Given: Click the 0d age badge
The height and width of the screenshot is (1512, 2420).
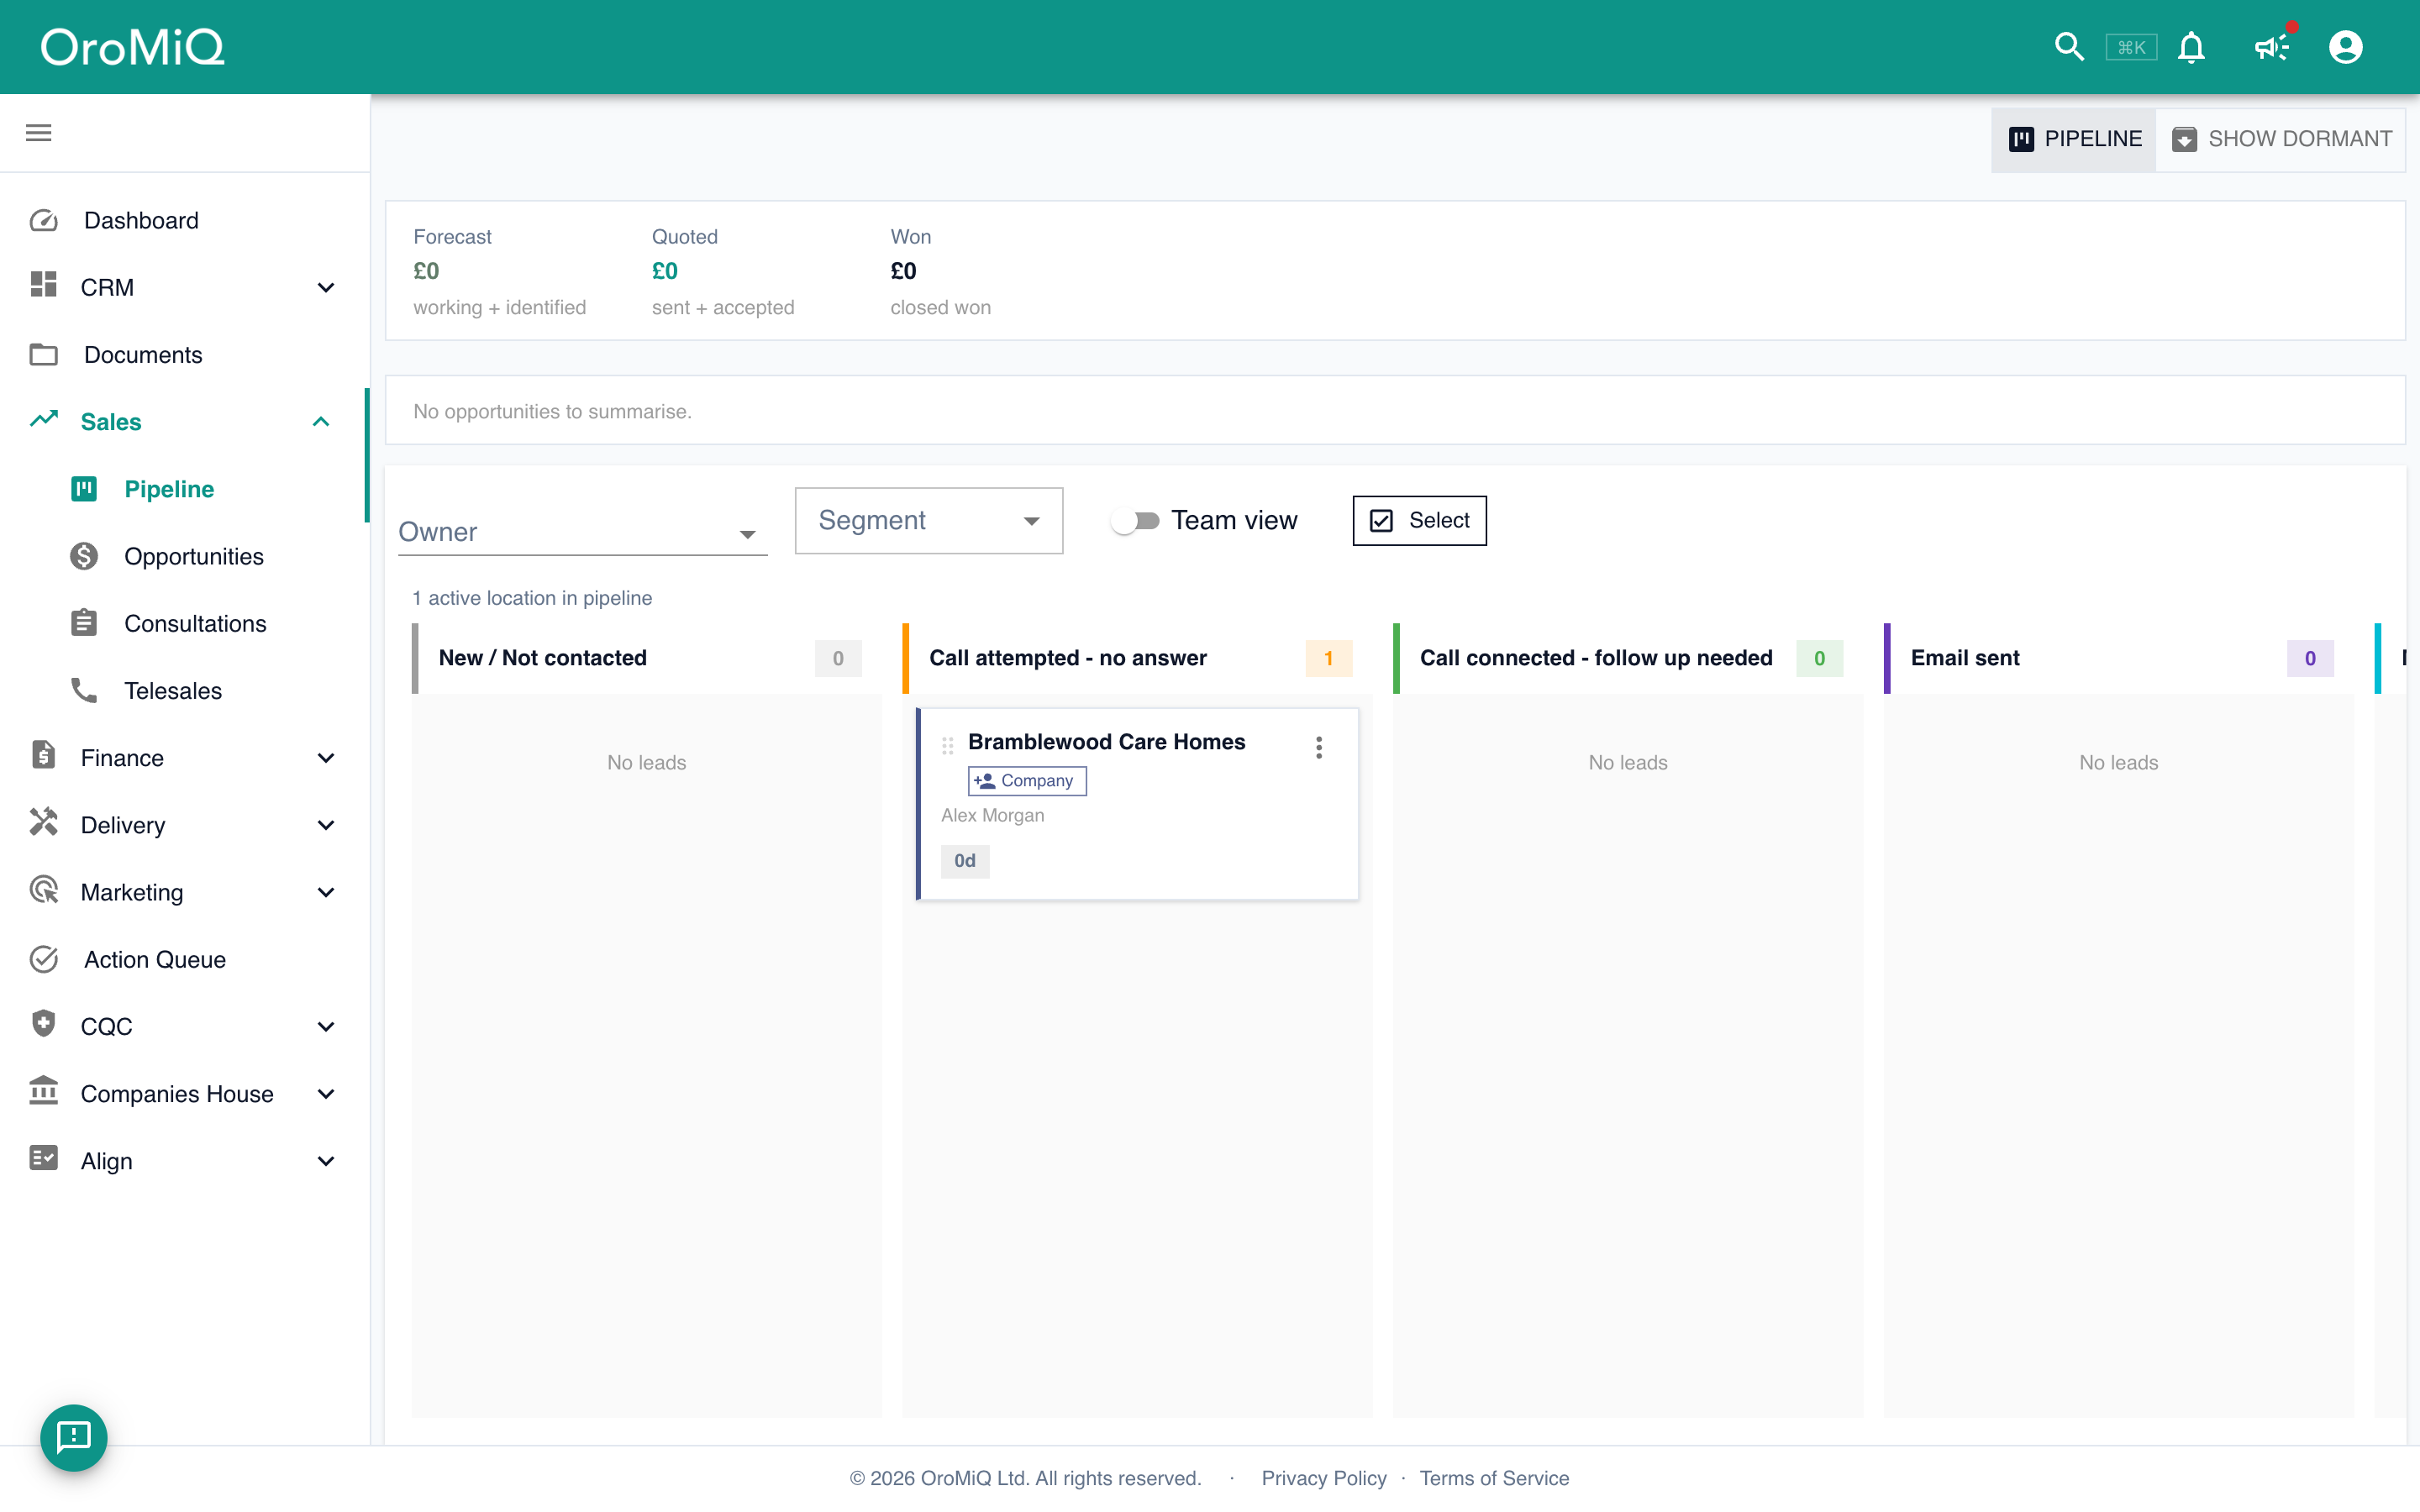Looking at the screenshot, I should 964,860.
